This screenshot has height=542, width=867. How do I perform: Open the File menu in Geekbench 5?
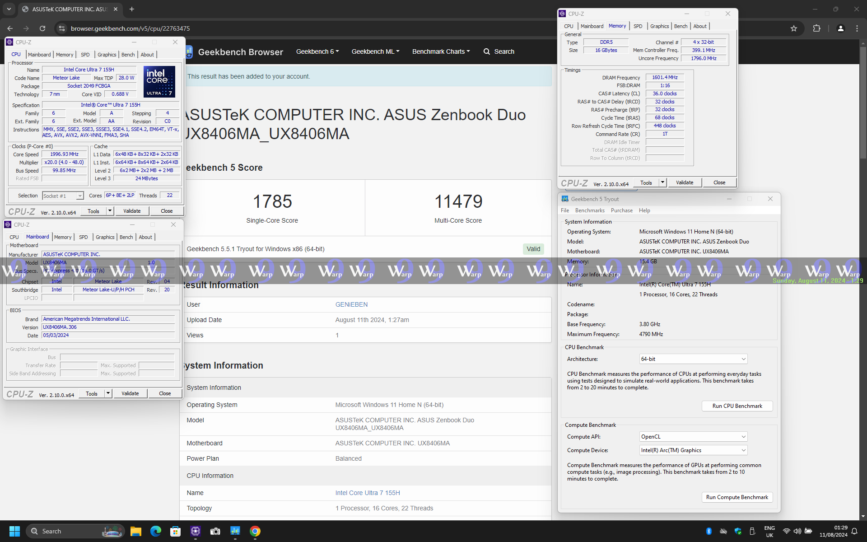565,210
